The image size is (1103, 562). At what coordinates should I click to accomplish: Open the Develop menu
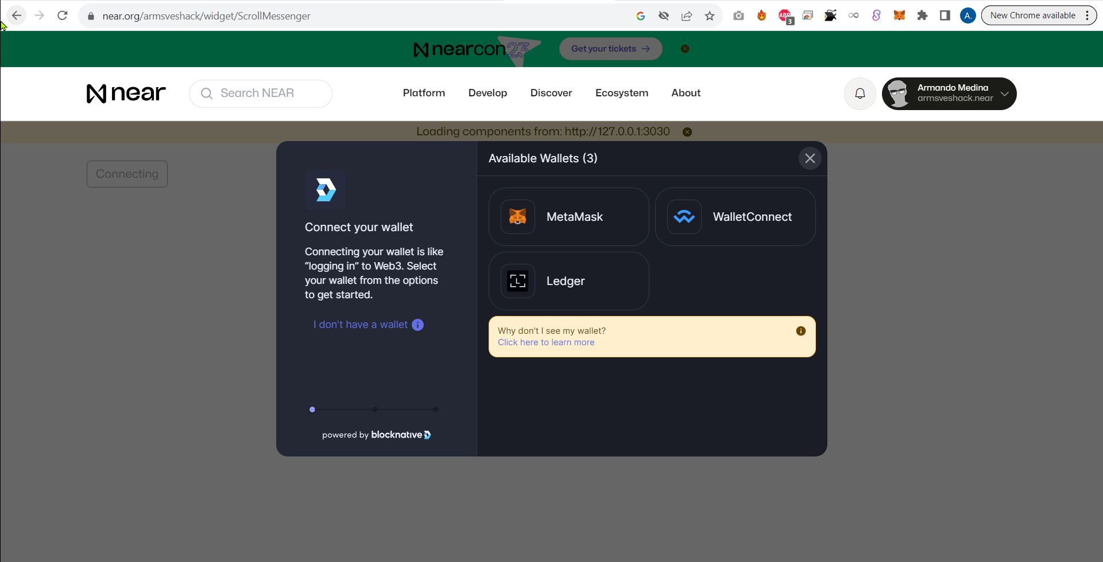point(487,93)
